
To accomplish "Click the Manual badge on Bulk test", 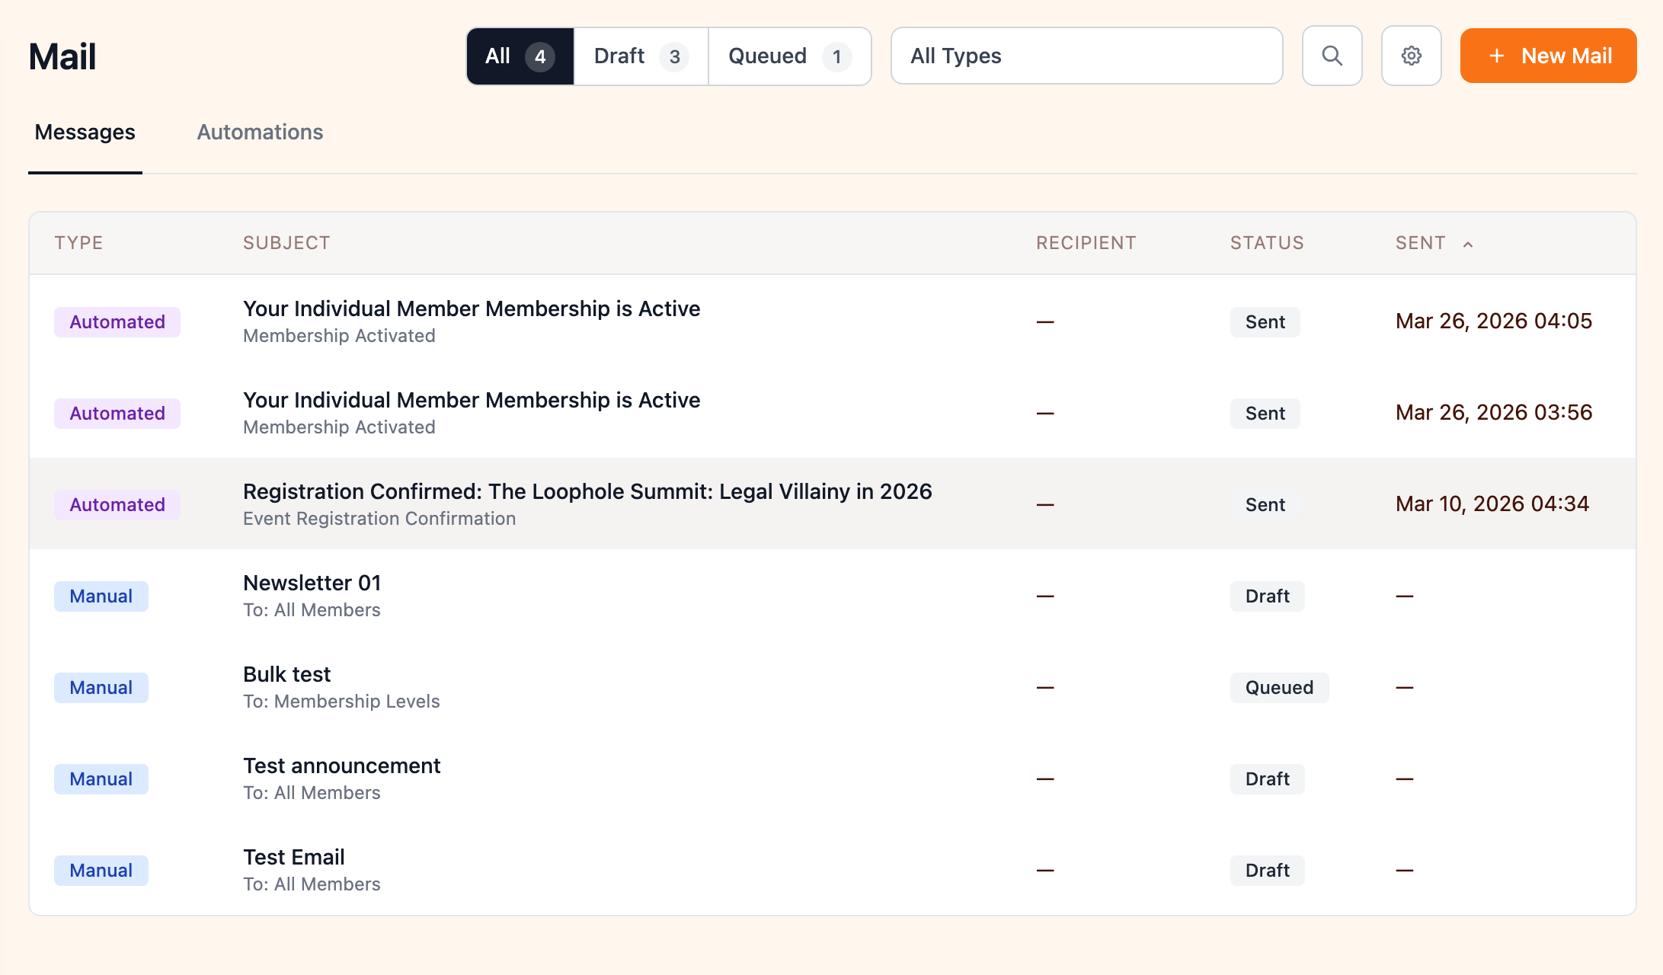I will point(101,687).
